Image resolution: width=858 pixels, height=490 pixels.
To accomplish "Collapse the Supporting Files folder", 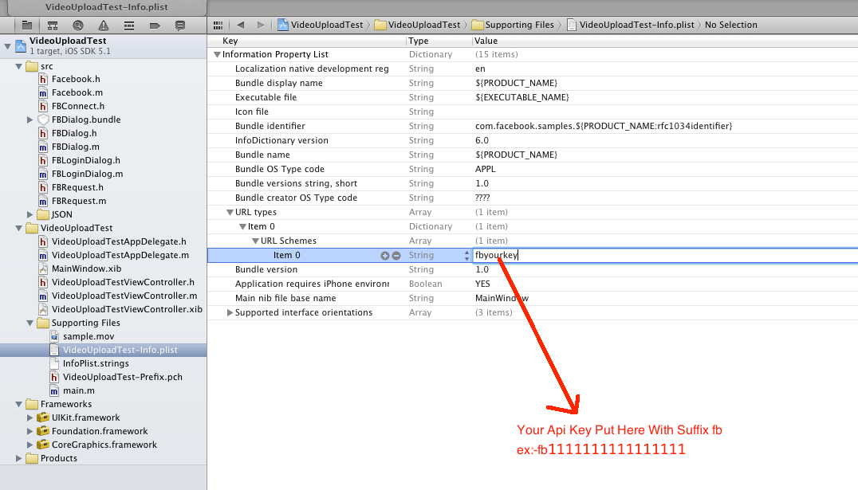I will pyautogui.click(x=30, y=323).
